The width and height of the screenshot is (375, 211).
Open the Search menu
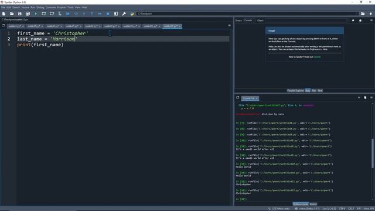[16, 8]
